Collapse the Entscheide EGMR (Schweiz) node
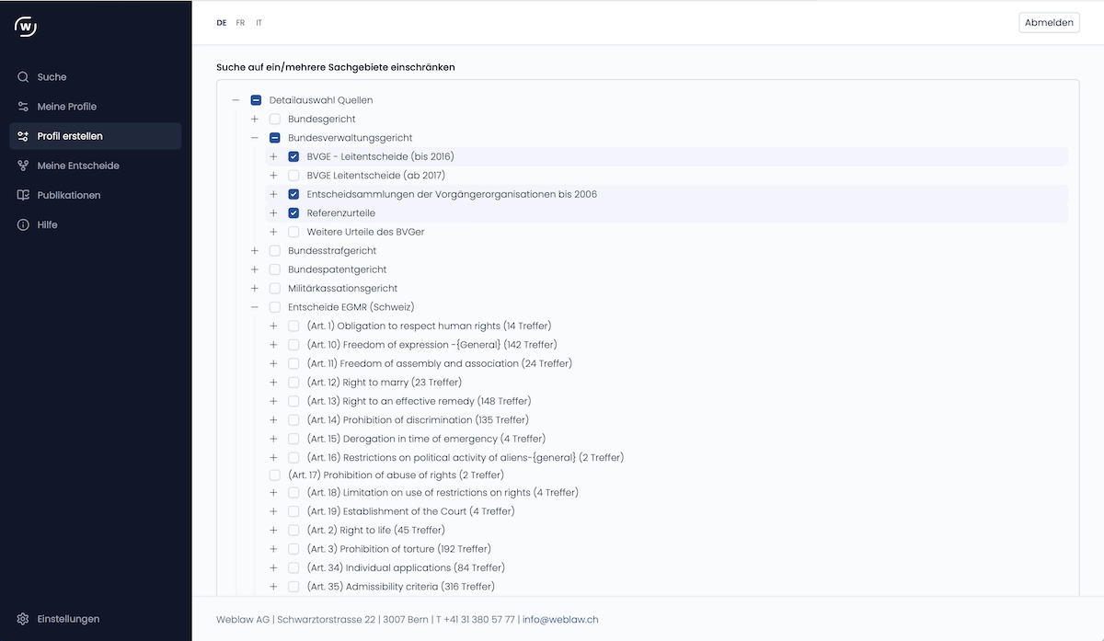1104x641 pixels. click(255, 307)
